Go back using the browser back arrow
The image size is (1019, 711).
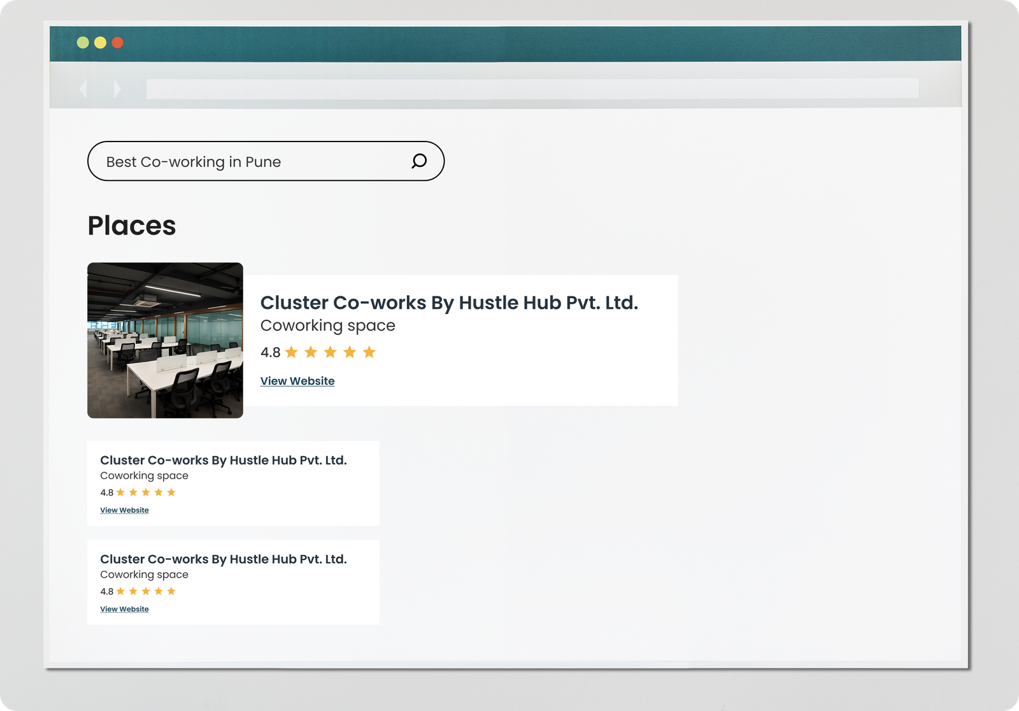tap(83, 89)
